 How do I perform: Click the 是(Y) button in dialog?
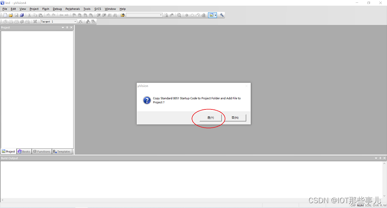pos(210,117)
